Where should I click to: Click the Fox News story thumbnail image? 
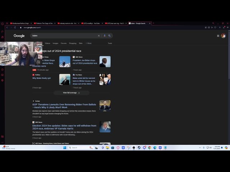(105, 79)
